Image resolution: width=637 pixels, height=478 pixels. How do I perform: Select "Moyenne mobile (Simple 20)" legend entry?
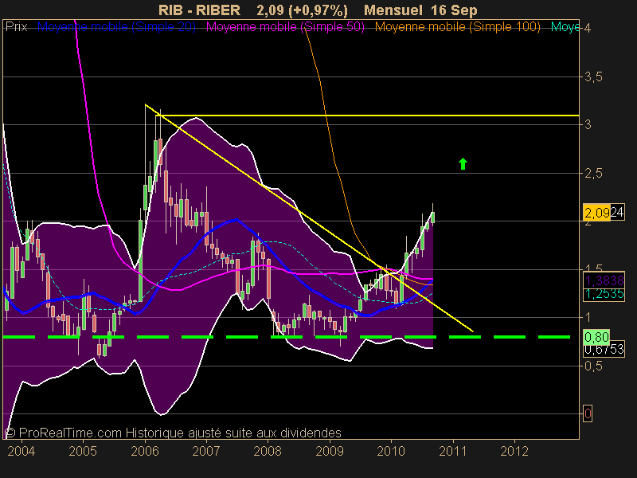[116, 27]
